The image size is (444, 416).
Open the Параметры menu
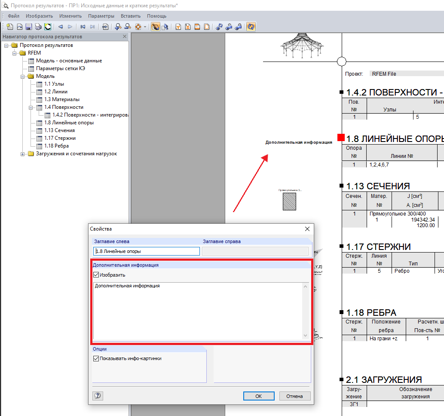(x=101, y=16)
